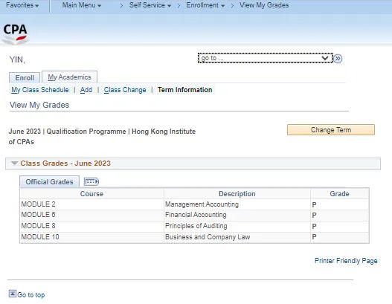The image size is (392, 304).
Task: Expand the Self Service breadcrumb menu
Action: pos(150,5)
